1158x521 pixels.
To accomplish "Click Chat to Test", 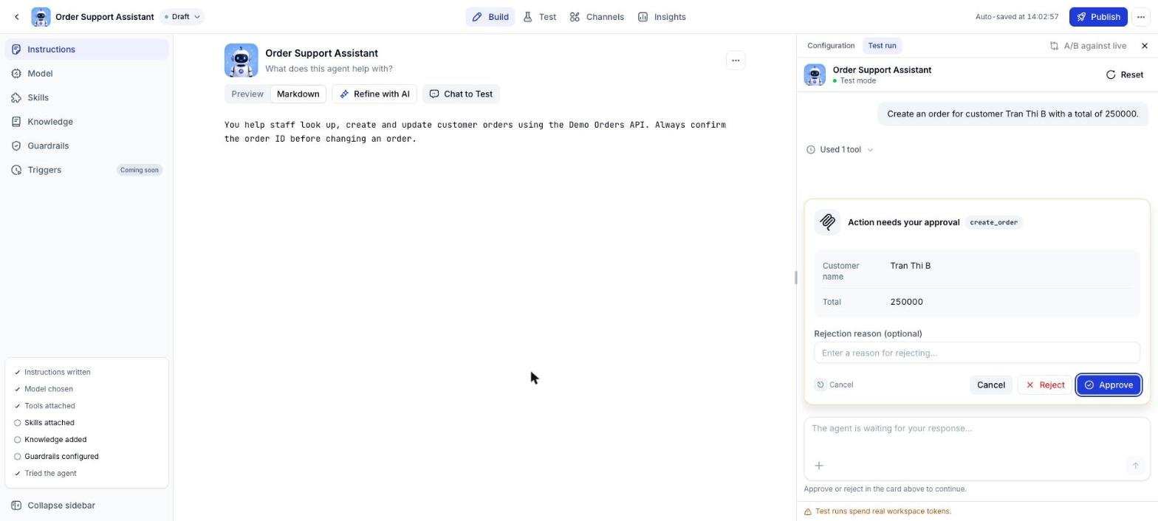I will coord(461,94).
